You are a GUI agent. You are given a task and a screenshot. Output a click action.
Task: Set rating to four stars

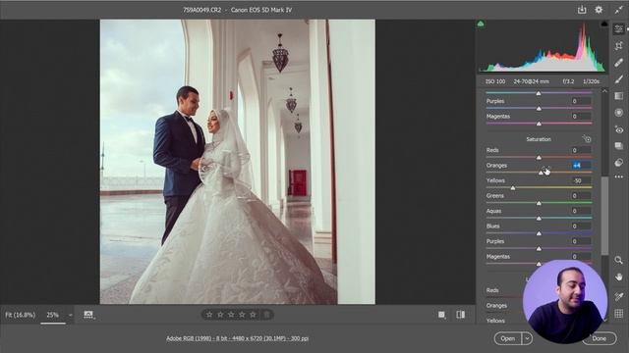click(242, 315)
